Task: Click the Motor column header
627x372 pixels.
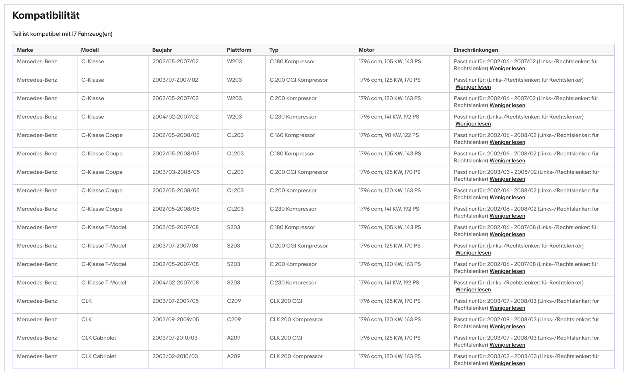Action: pyautogui.click(x=366, y=50)
